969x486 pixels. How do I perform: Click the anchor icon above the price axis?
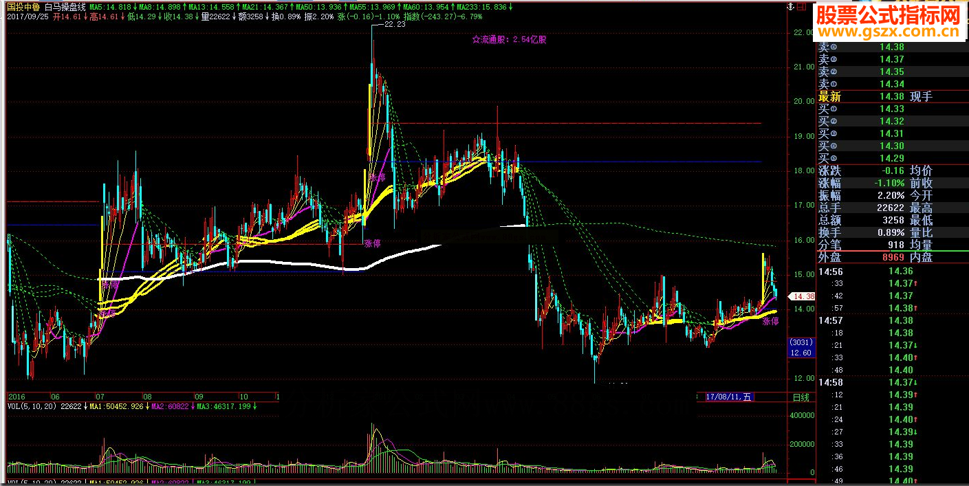pos(790,7)
